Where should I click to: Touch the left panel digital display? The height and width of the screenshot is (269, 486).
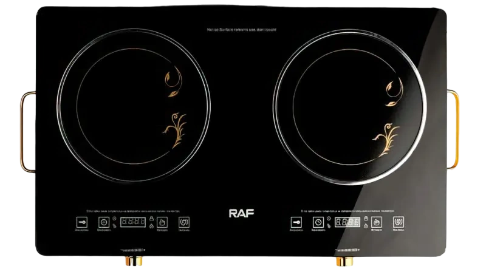point(133,222)
